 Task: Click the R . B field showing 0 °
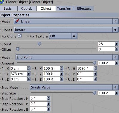coord(85,79)
